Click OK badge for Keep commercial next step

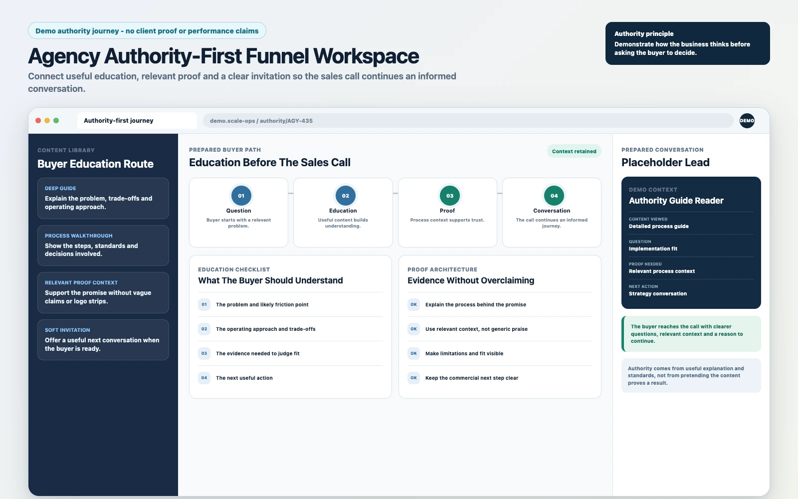[413, 378]
